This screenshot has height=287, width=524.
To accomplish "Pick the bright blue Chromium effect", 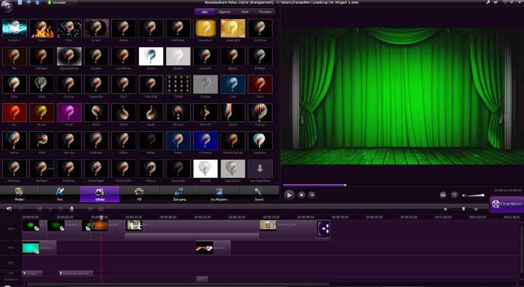I will [x=206, y=140].
